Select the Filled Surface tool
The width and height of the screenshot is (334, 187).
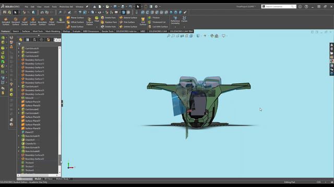tap(52, 21)
